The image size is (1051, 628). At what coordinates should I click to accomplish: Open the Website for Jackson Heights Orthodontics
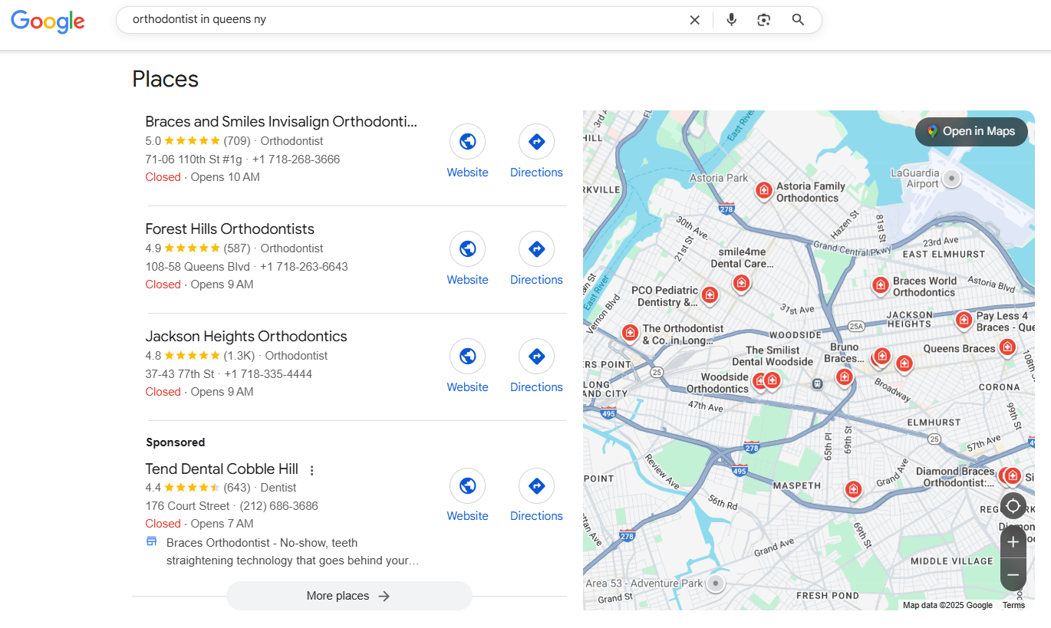point(467,356)
